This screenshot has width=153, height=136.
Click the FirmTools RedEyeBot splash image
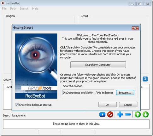tap(36, 66)
